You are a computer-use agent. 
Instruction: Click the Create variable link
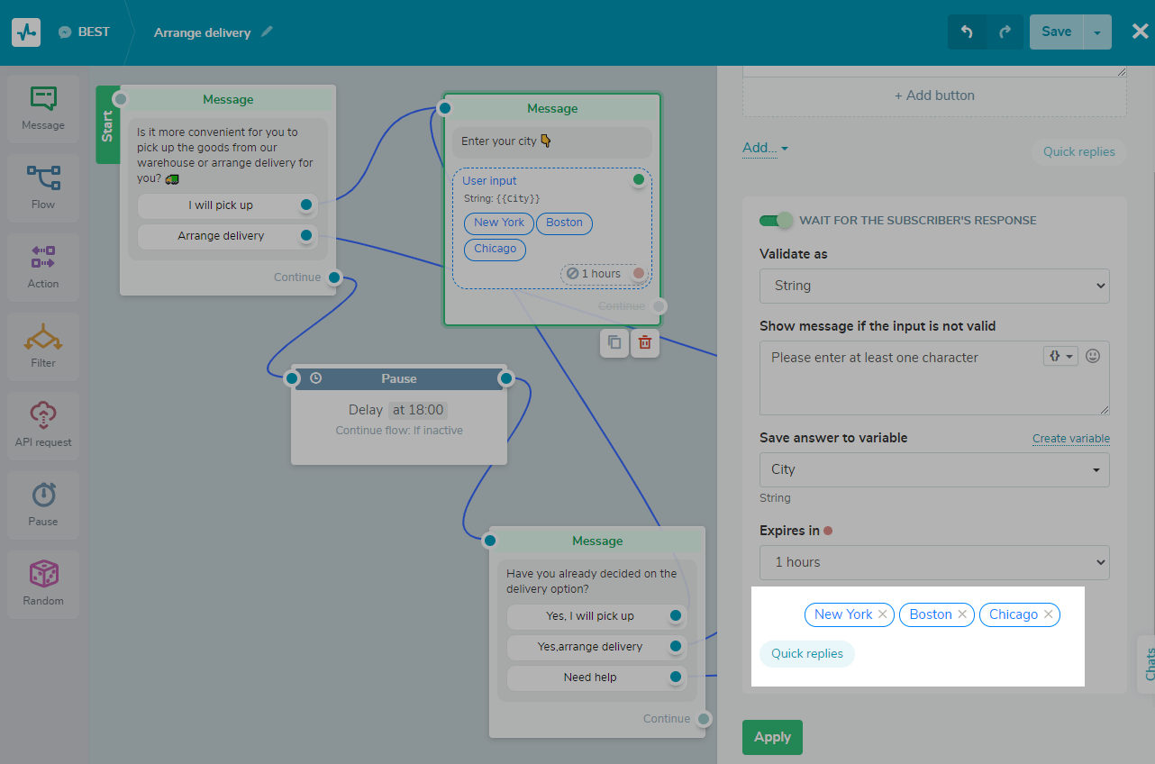1070,439
